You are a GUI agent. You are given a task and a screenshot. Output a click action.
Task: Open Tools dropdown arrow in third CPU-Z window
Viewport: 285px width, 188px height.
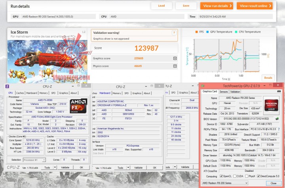(175, 167)
